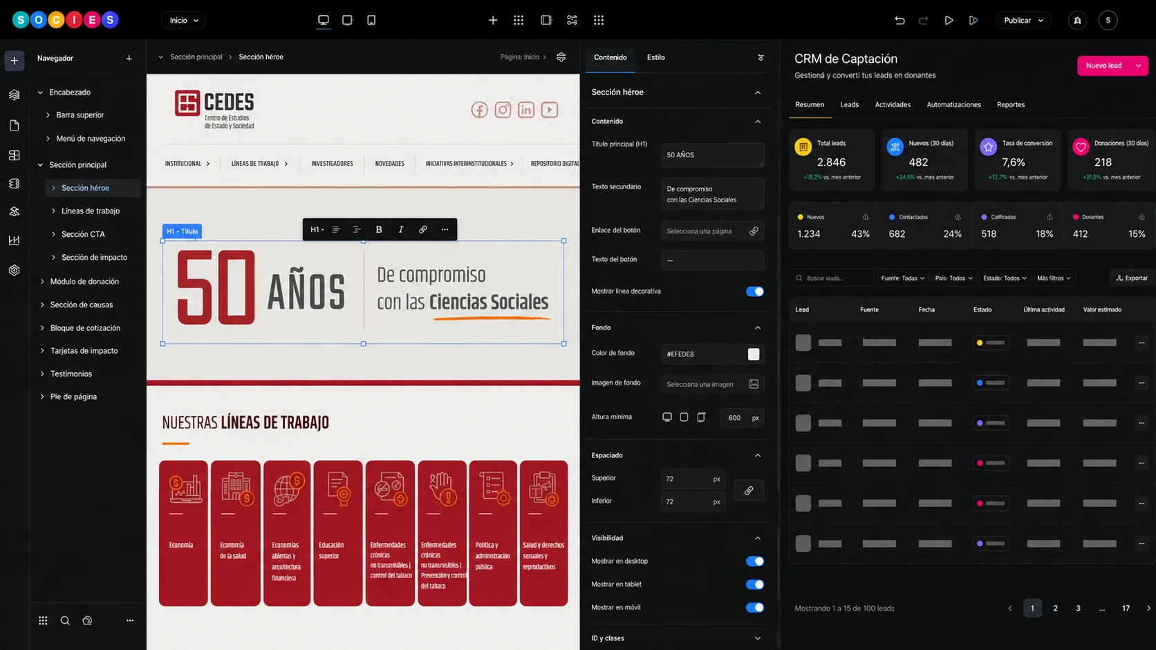The image size is (1156, 650).
Task: Switch to the Estilo tab
Action: click(x=656, y=57)
